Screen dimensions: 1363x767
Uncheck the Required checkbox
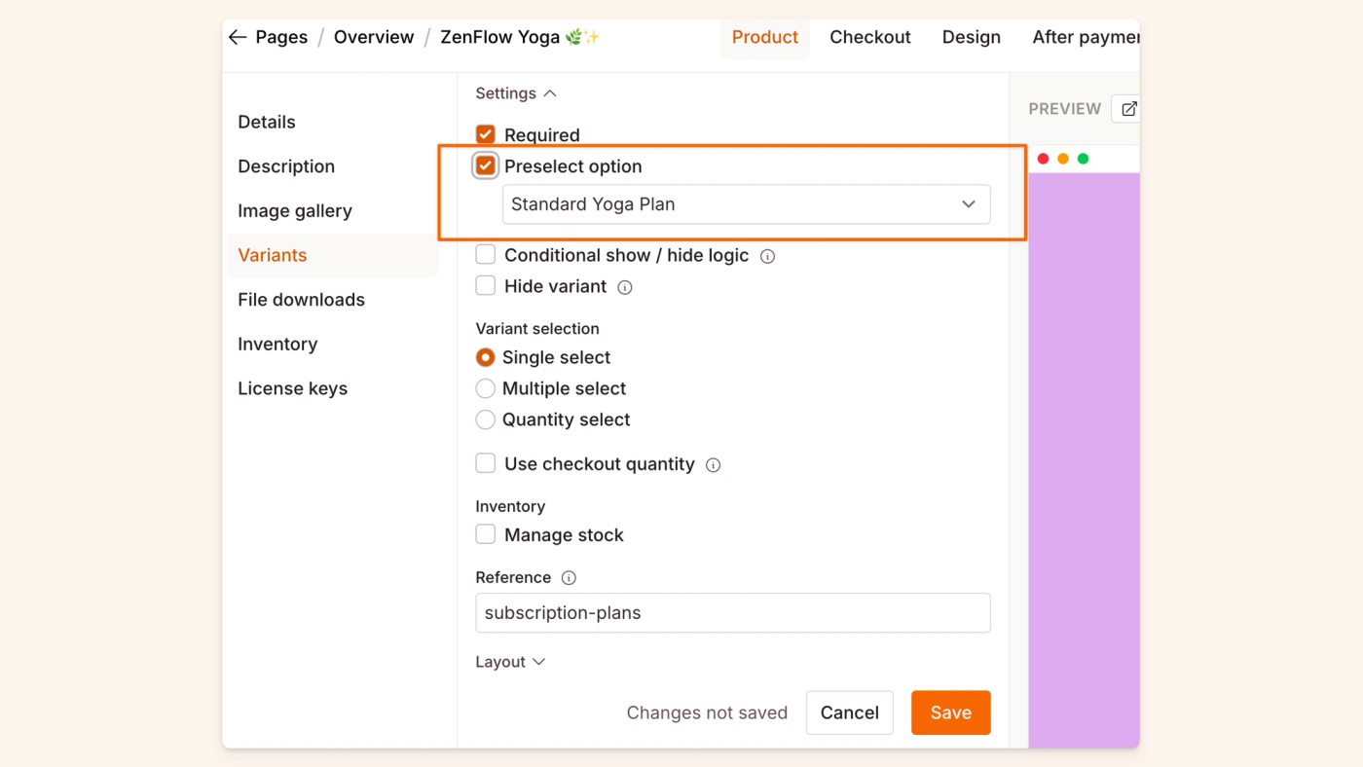click(485, 134)
